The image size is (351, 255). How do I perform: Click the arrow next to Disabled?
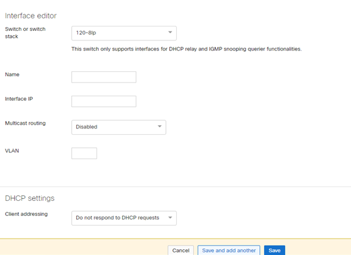[160, 127]
